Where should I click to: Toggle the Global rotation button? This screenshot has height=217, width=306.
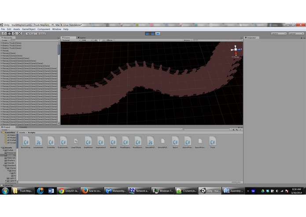(x=41, y=34)
